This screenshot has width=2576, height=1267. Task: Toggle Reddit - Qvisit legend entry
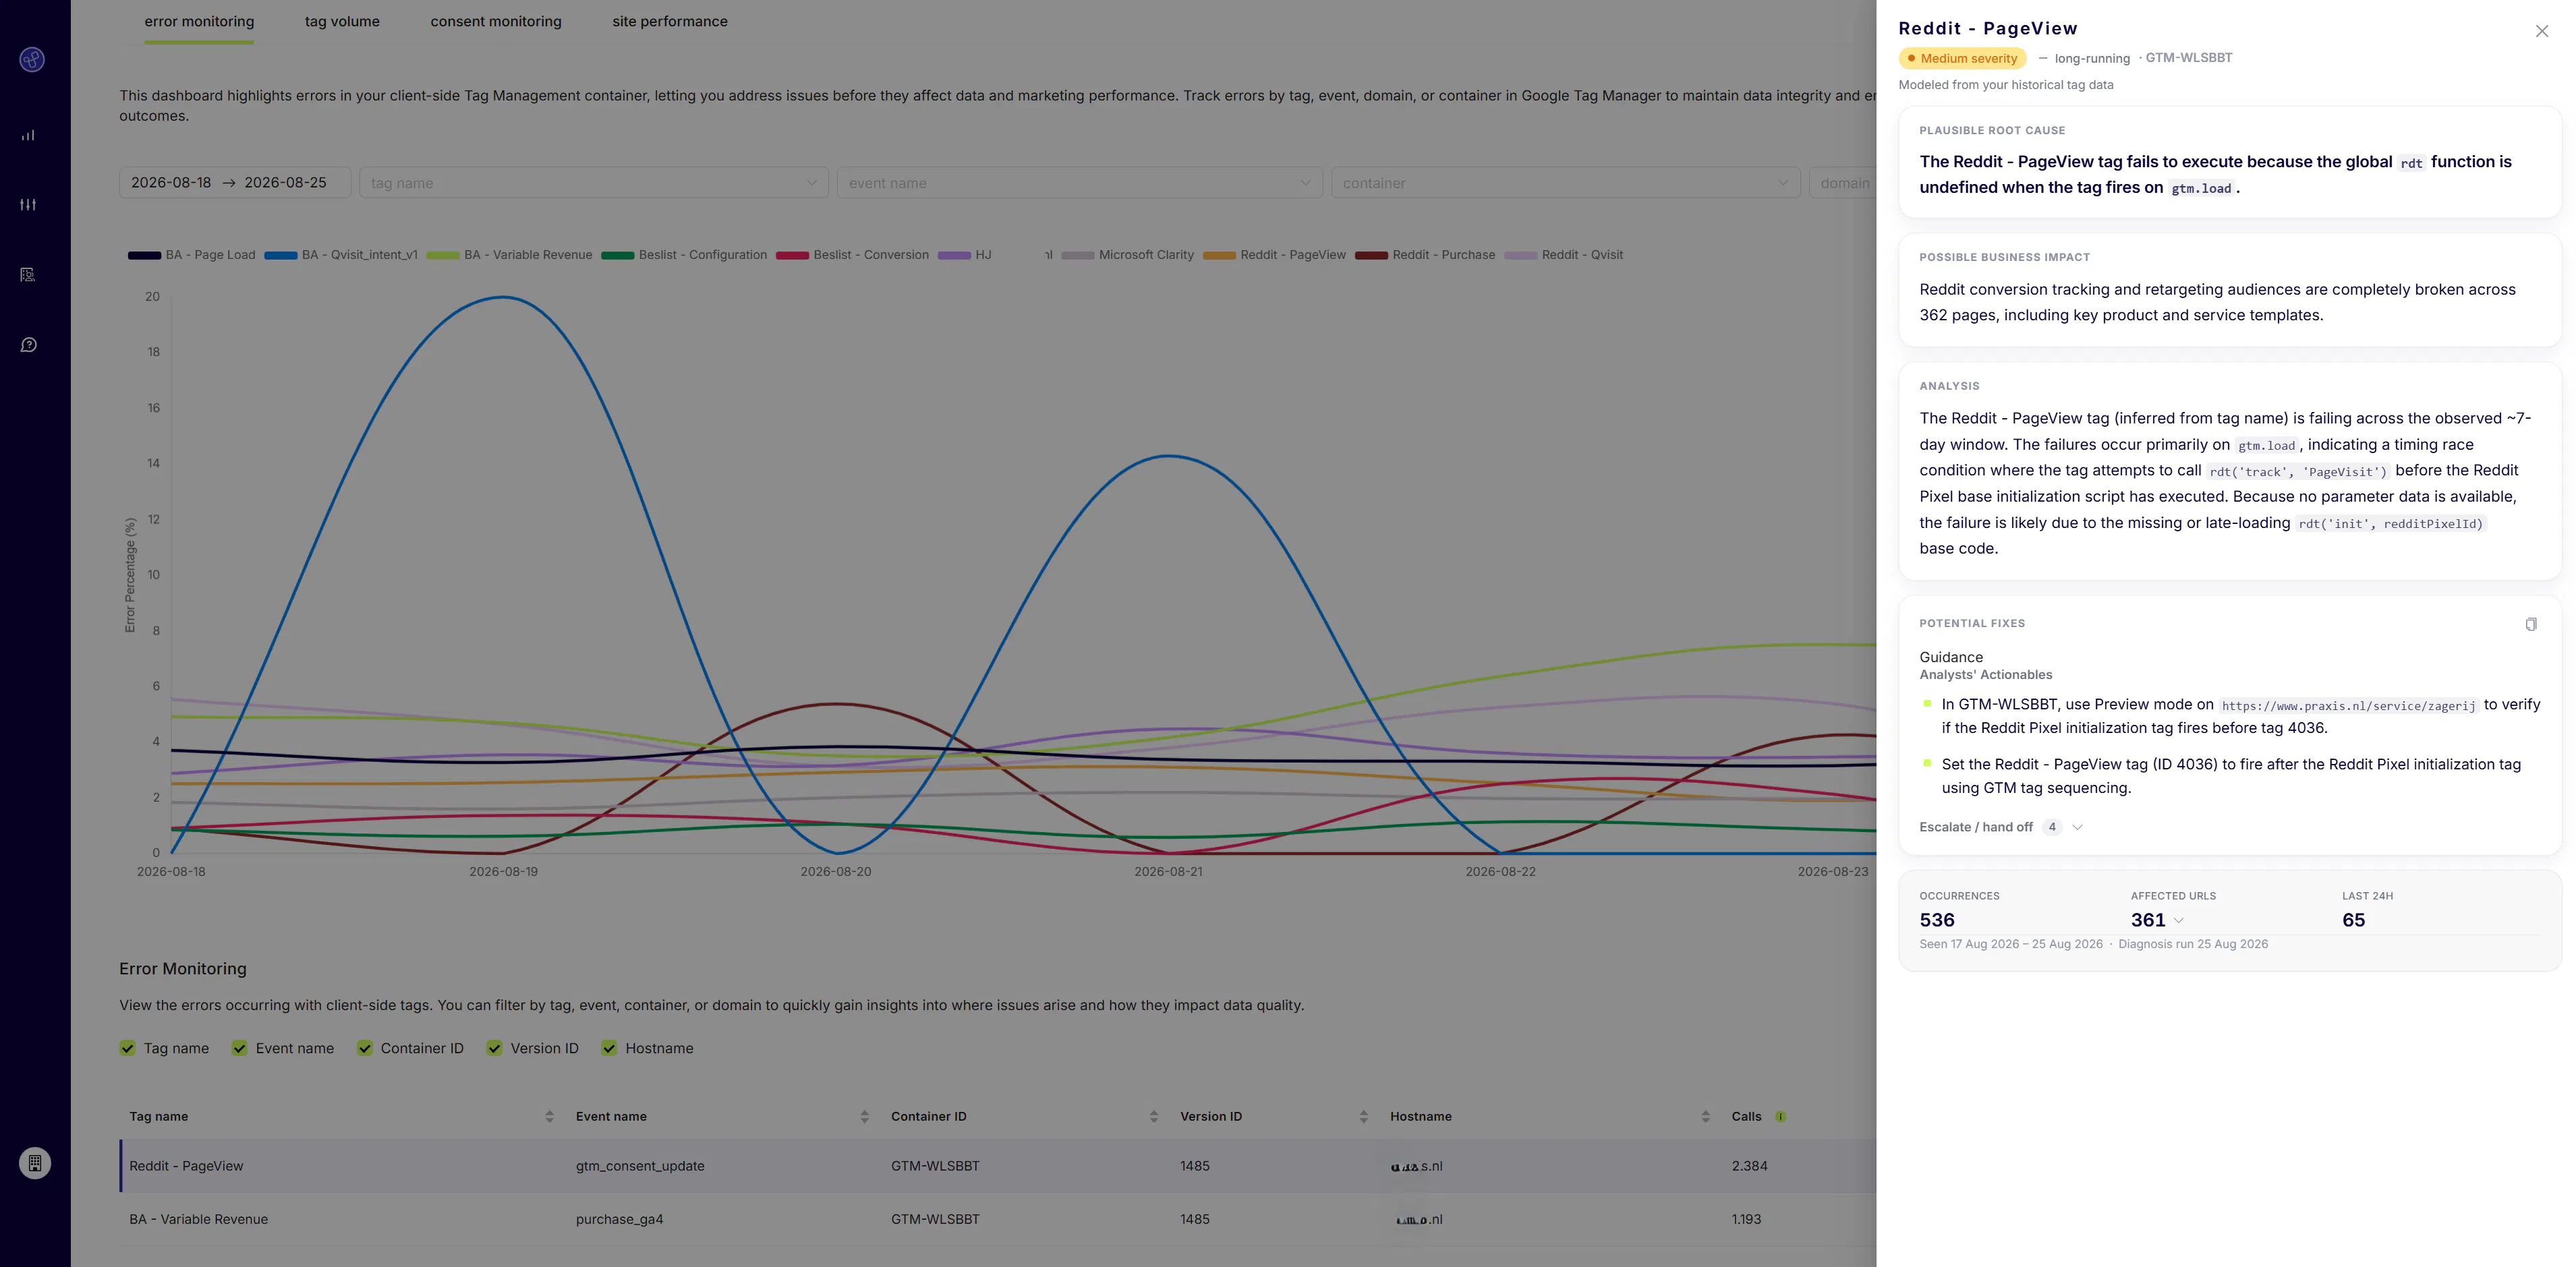(1564, 255)
